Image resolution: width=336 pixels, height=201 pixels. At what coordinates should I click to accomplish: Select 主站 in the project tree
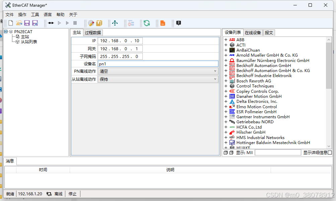(25, 37)
